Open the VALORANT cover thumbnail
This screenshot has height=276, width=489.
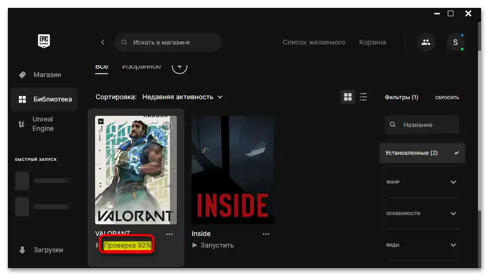coord(136,170)
